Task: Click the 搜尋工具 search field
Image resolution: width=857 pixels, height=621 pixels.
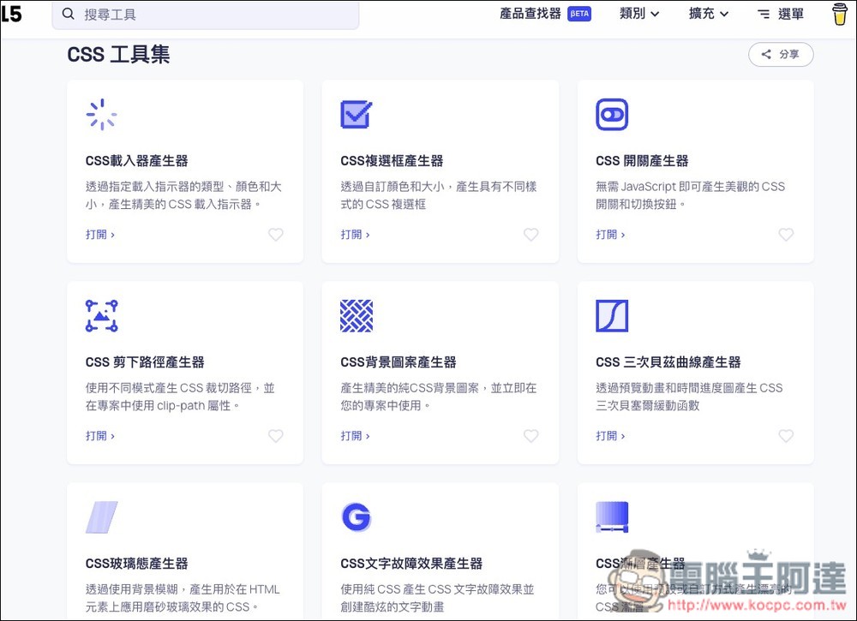Action: pyautogui.click(x=206, y=15)
